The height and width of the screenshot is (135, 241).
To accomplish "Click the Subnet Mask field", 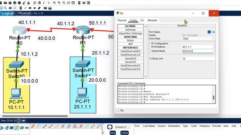I will pos(197,51).
